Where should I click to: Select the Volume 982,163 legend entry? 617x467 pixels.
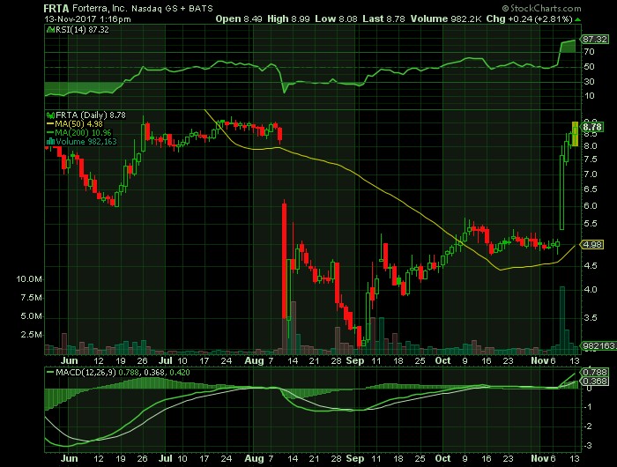point(86,142)
